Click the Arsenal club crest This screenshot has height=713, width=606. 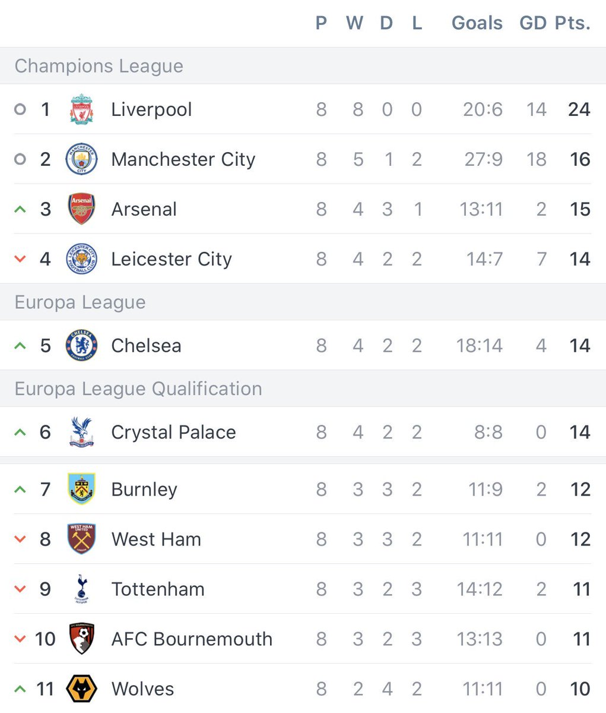click(x=81, y=209)
